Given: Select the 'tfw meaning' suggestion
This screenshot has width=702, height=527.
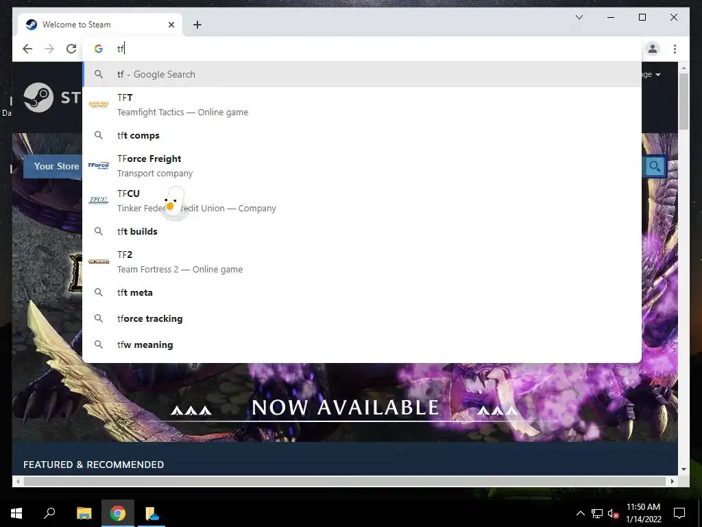Looking at the screenshot, I should point(362,344).
